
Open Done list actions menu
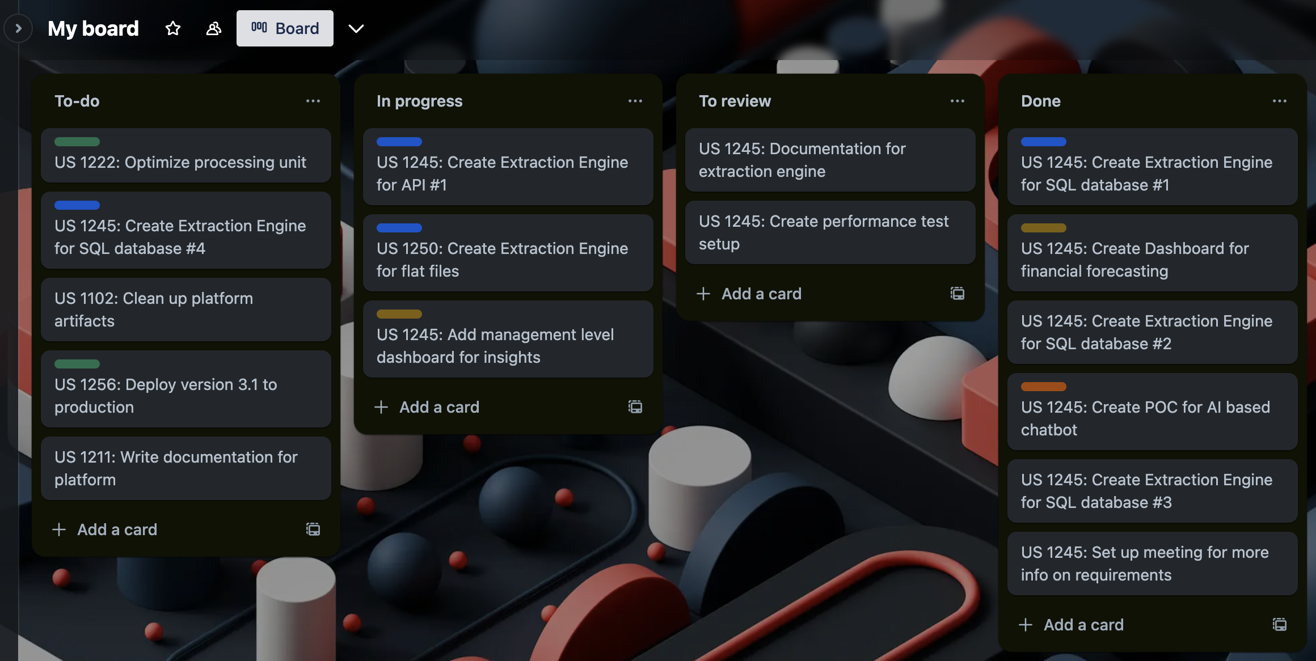pos(1280,101)
